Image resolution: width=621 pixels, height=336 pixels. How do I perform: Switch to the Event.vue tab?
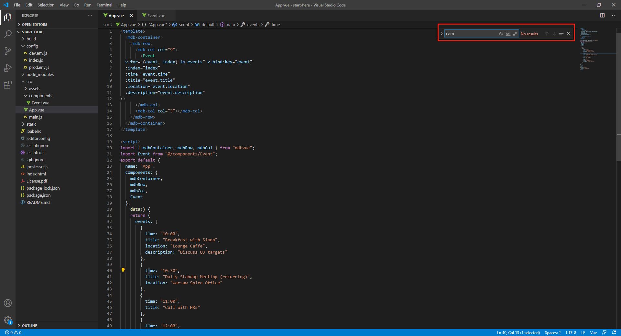pos(156,16)
